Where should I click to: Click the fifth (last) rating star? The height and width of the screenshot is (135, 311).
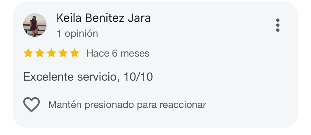point(74,53)
